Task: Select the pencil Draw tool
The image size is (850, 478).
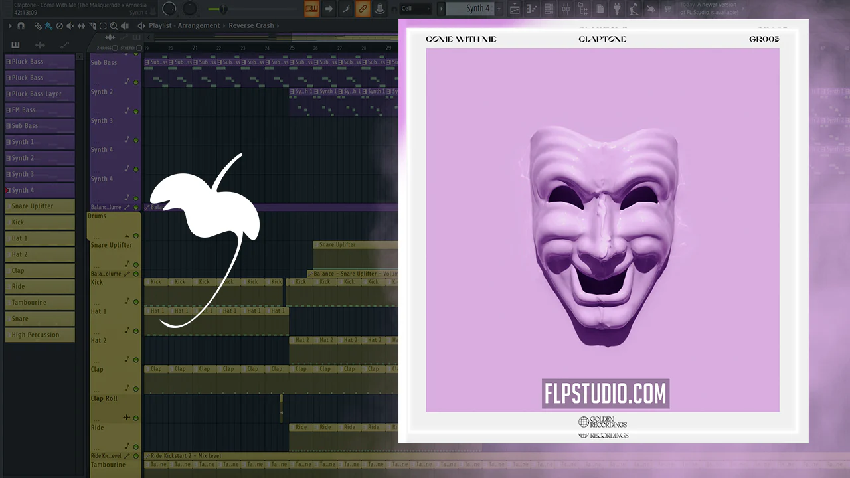Action: coord(38,26)
